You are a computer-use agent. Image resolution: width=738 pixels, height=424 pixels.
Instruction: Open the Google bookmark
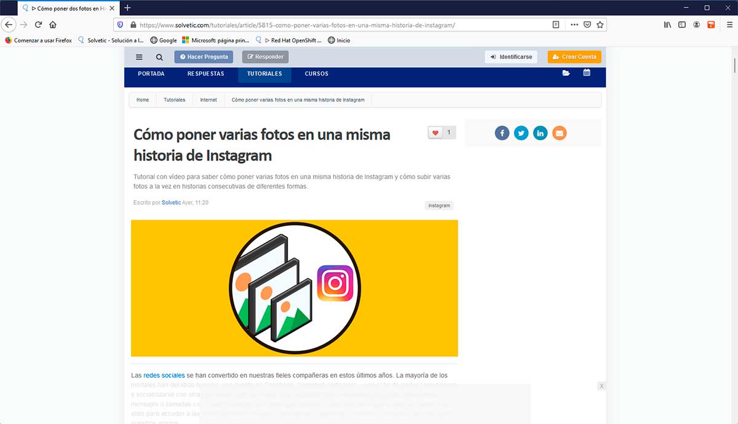(163, 41)
